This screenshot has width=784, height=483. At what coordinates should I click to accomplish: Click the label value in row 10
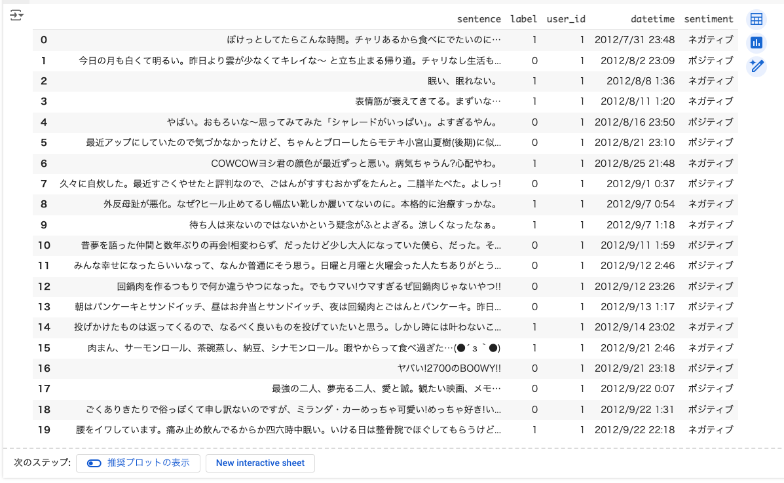tap(534, 245)
